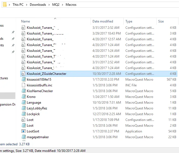Go to Downloads in the breadcrumb path
The image size is (179, 153).
click(38, 5)
